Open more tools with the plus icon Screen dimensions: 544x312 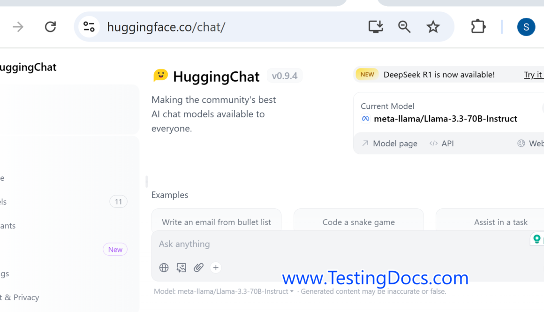pyautogui.click(x=216, y=267)
